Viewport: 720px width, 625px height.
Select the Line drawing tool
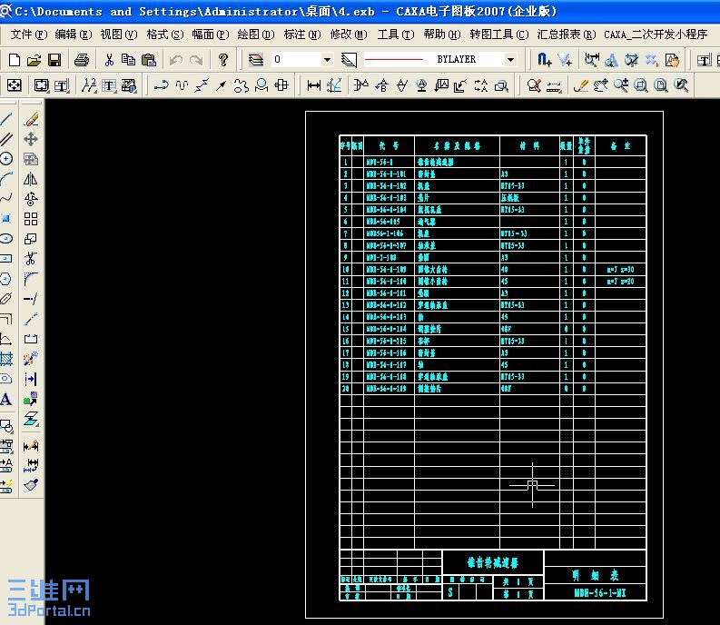coord(6,119)
